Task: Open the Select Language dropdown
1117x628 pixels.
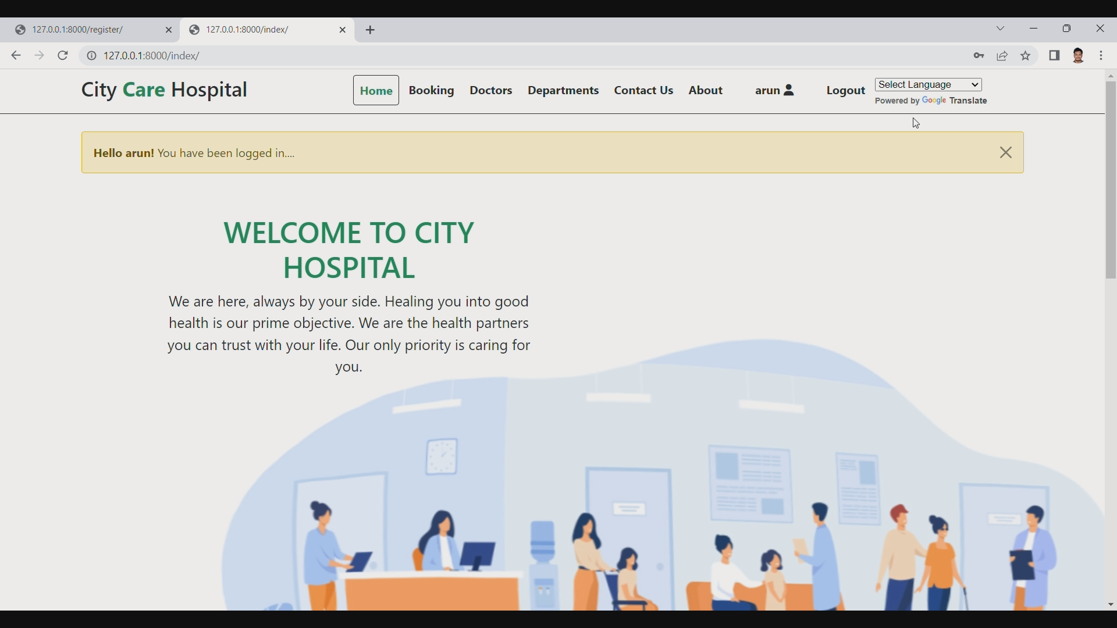Action: click(927, 84)
